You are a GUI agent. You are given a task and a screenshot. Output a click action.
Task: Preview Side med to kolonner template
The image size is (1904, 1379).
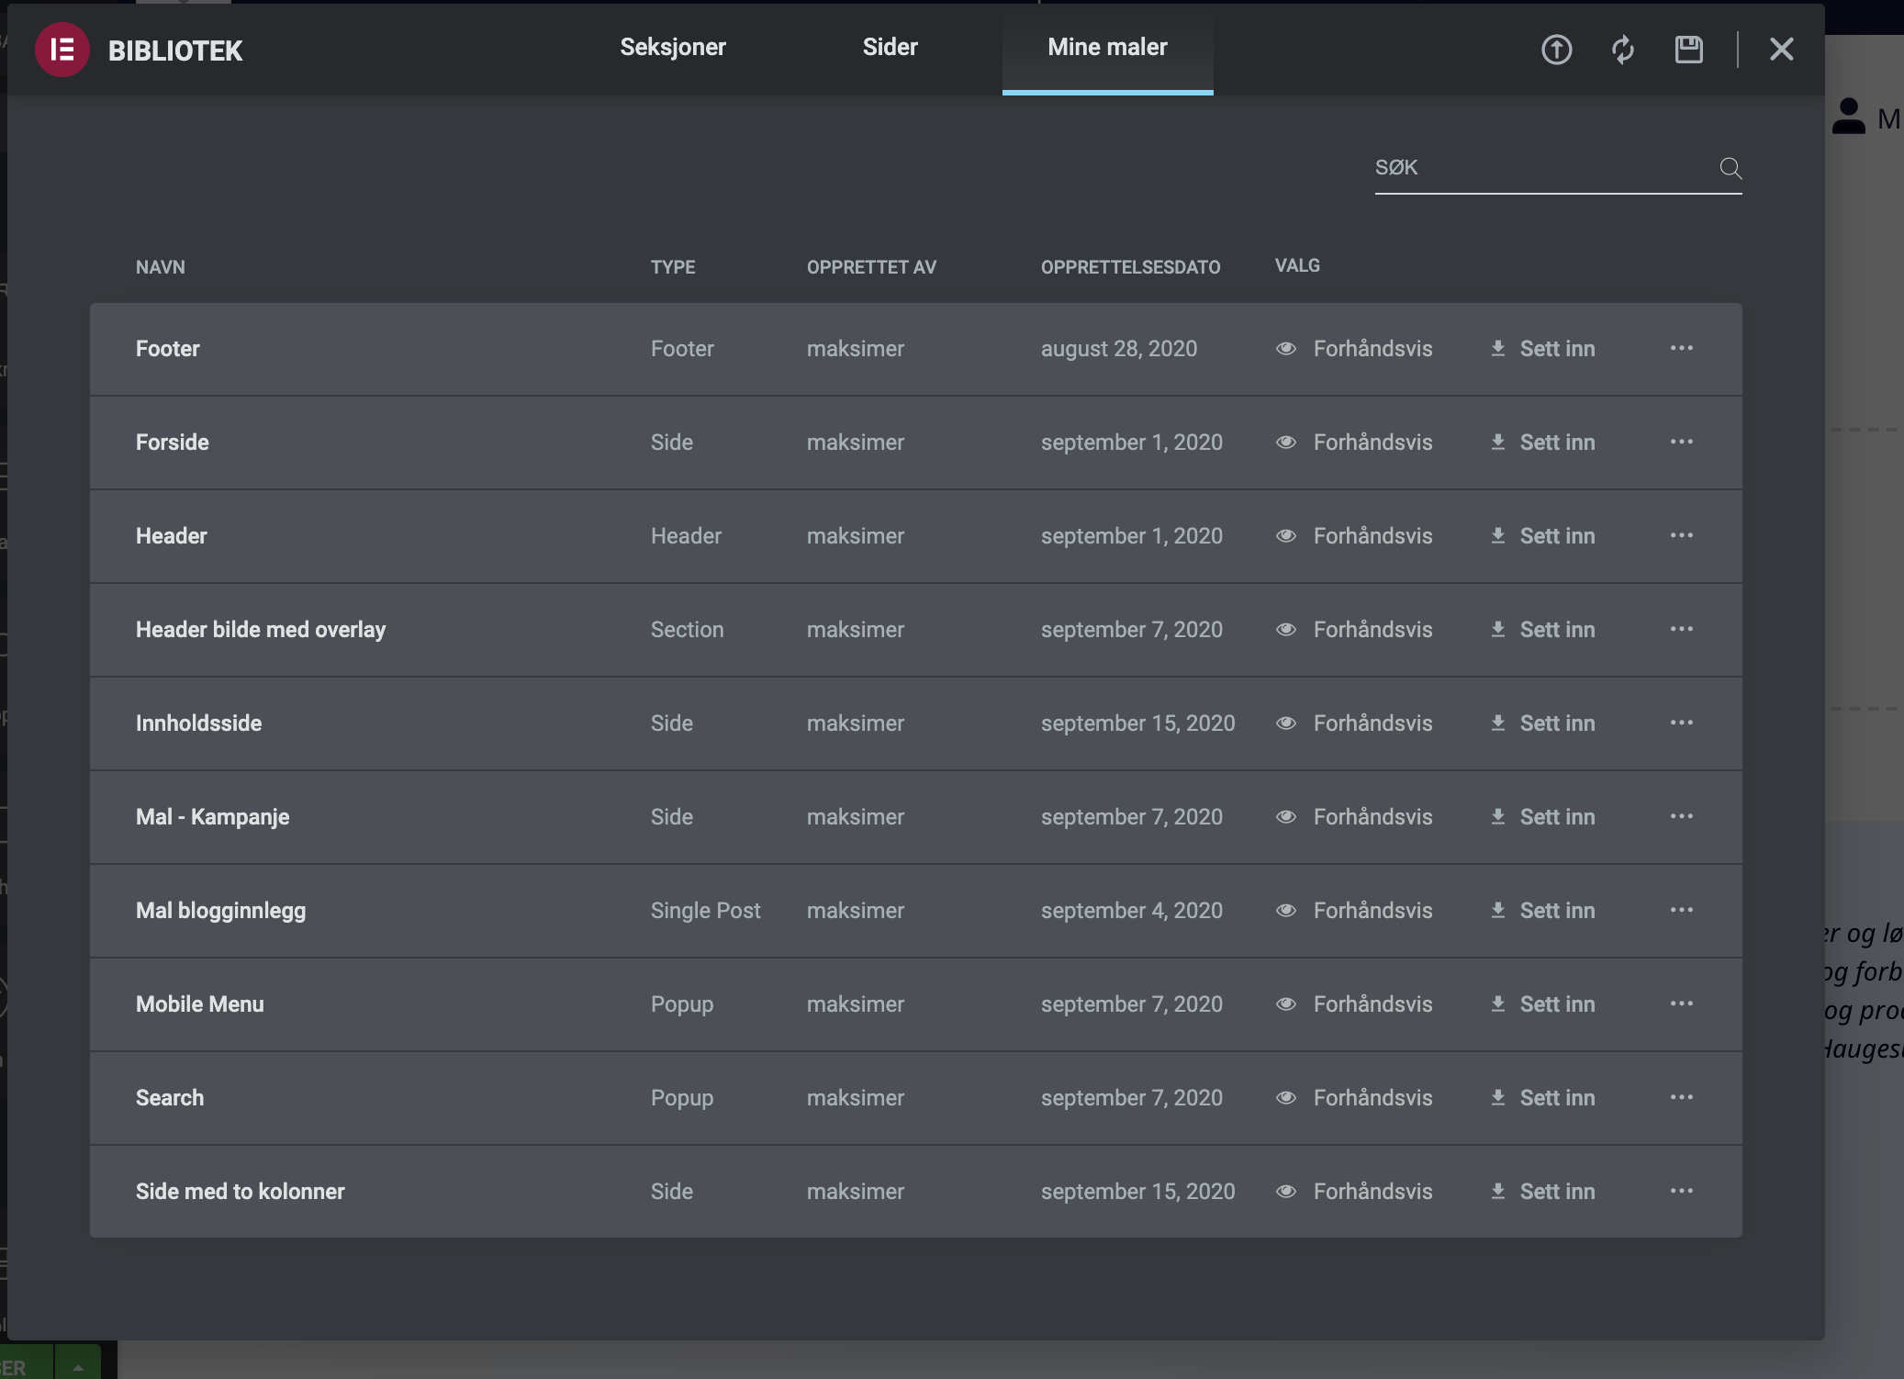coord(1354,1192)
